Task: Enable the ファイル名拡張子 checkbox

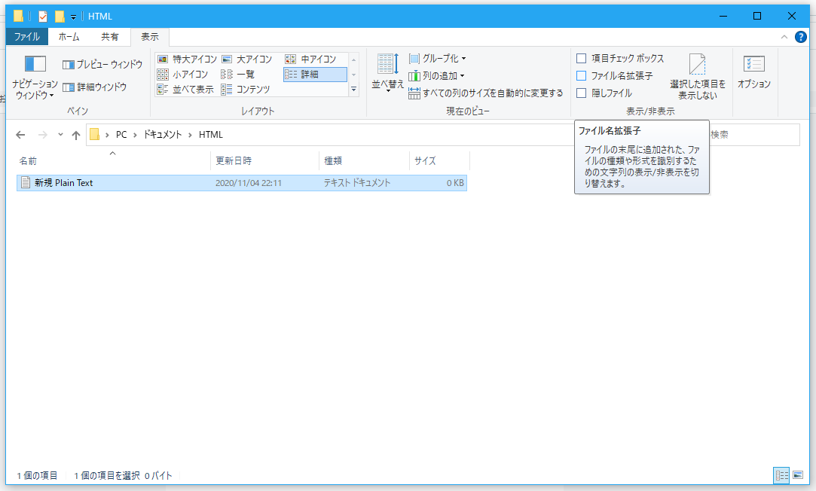Action: tap(582, 76)
